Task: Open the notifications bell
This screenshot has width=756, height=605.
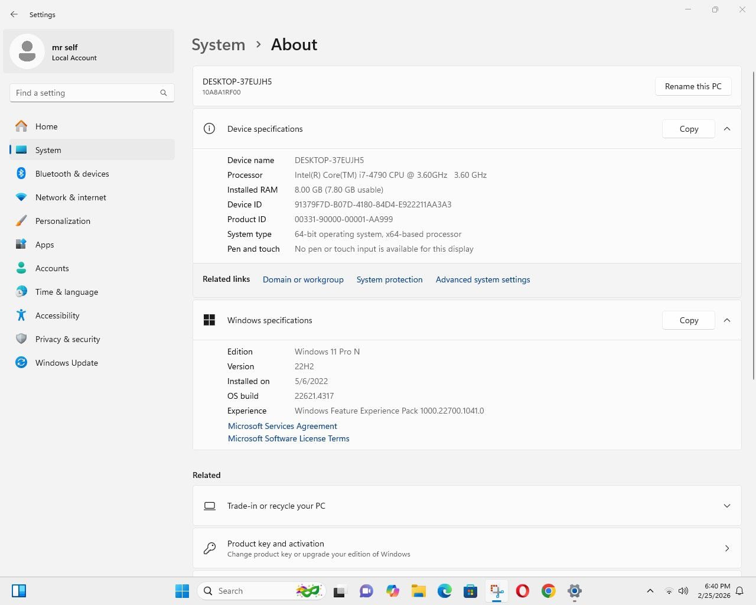Action: [x=739, y=591]
